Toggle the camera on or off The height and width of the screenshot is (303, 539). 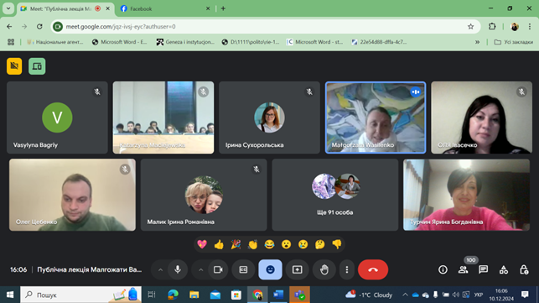pos(218,269)
